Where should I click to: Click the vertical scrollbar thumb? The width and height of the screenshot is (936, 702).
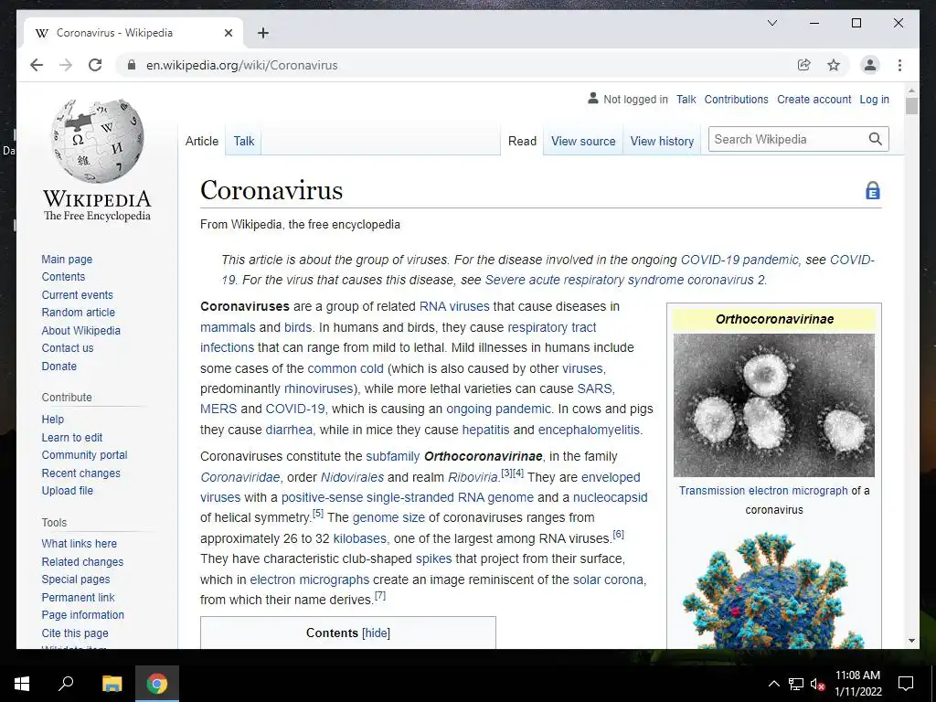[x=911, y=106]
